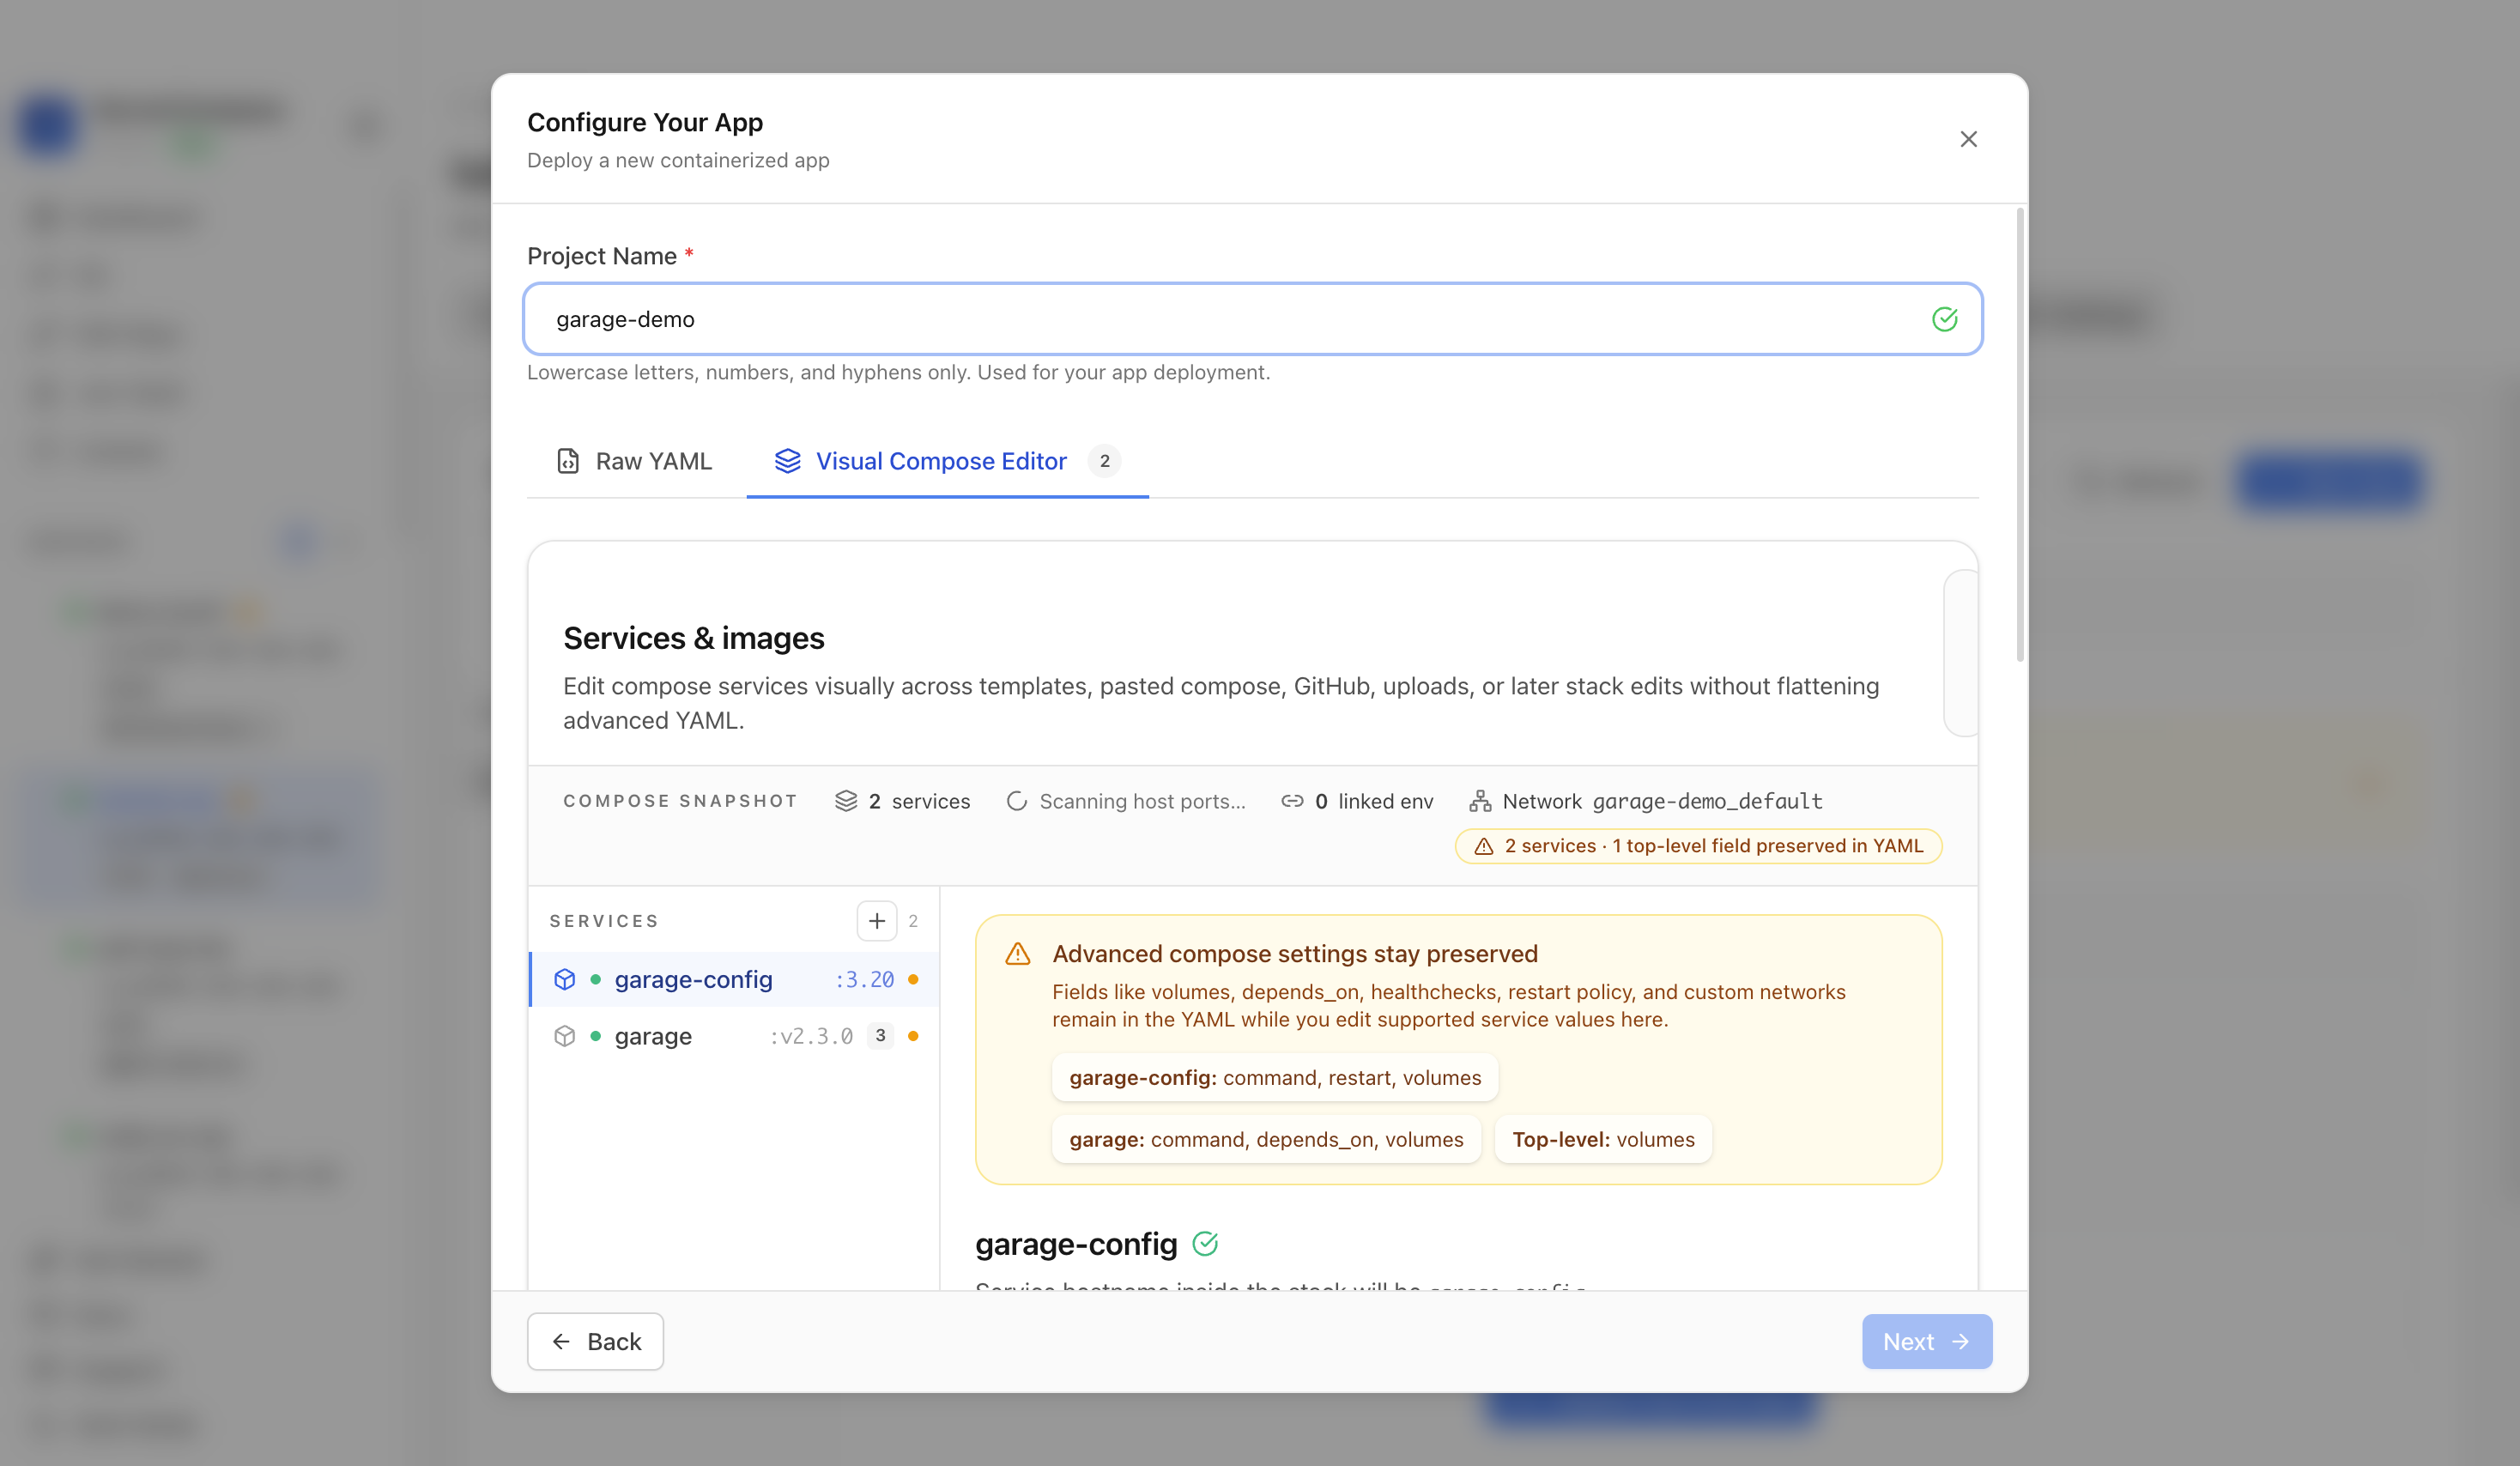The width and height of the screenshot is (2520, 1466).
Task: Click the badge 3 on garage row
Action: 880,1036
